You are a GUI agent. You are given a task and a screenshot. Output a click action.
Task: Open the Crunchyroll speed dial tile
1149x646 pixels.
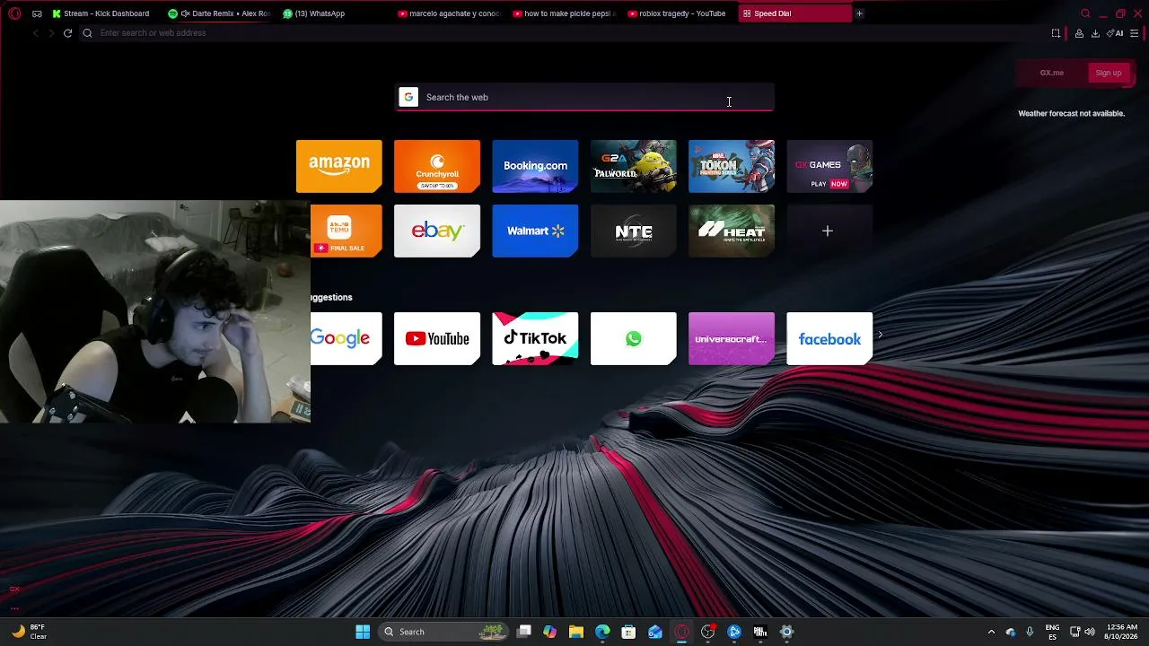(x=437, y=166)
